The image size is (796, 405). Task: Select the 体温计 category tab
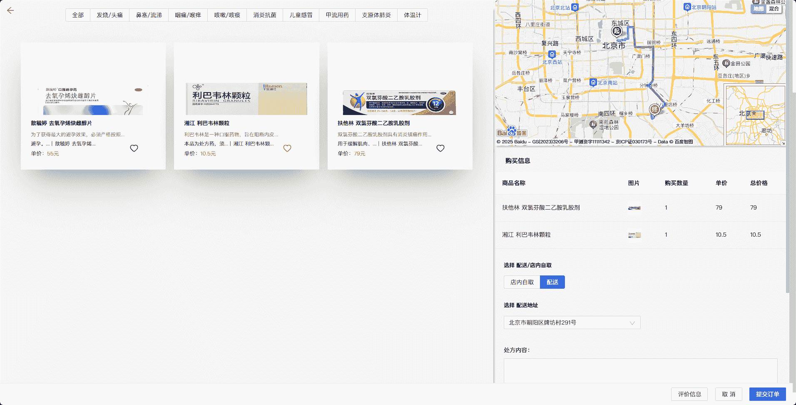[412, 15]
